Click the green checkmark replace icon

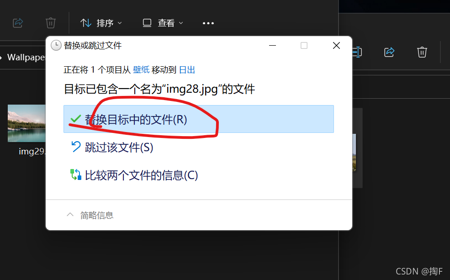76,119
